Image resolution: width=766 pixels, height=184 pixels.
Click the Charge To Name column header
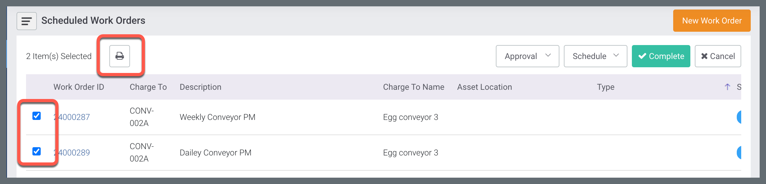click(414, 87)
